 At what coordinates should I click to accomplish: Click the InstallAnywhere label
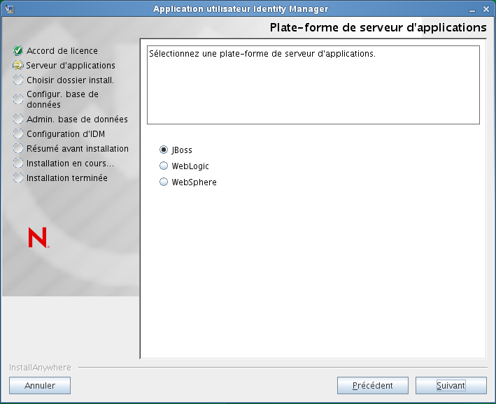tap(40, 368)
